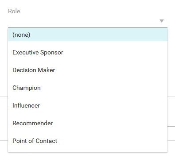The width and height of the screenshot is (175, 162).
Task: Assign the Decision Maker role
Action: pos(88,70)
